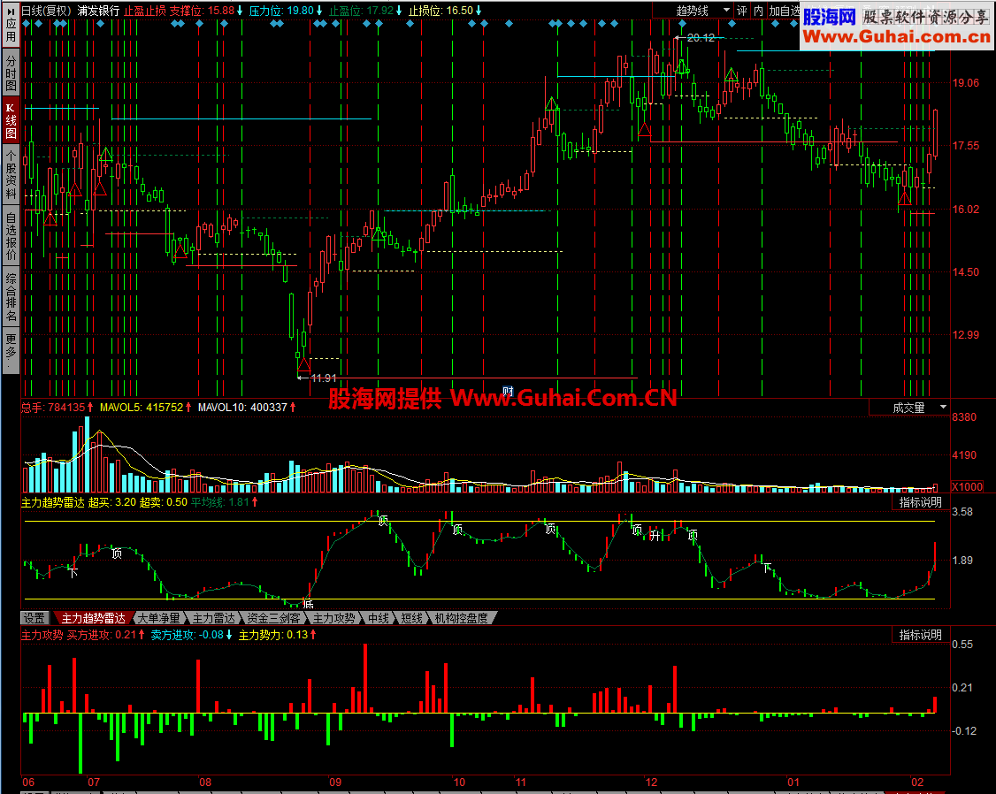Click the 设置 settings button
This screenshot has height=794, width=996.
(x=34, y=617)
